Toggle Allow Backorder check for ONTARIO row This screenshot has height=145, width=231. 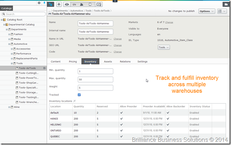tap(168, 131)
